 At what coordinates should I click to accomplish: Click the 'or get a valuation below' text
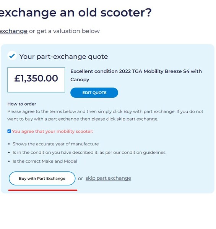(64, 31)
